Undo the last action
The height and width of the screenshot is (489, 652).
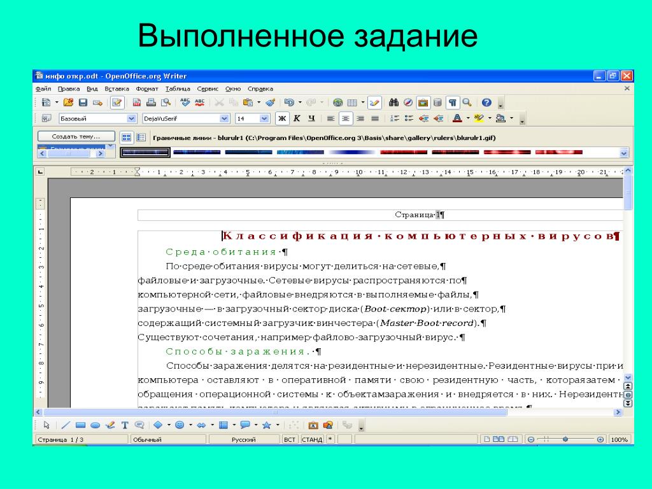289,103
